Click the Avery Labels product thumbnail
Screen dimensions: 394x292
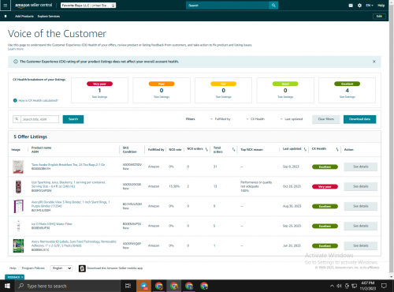18,245
